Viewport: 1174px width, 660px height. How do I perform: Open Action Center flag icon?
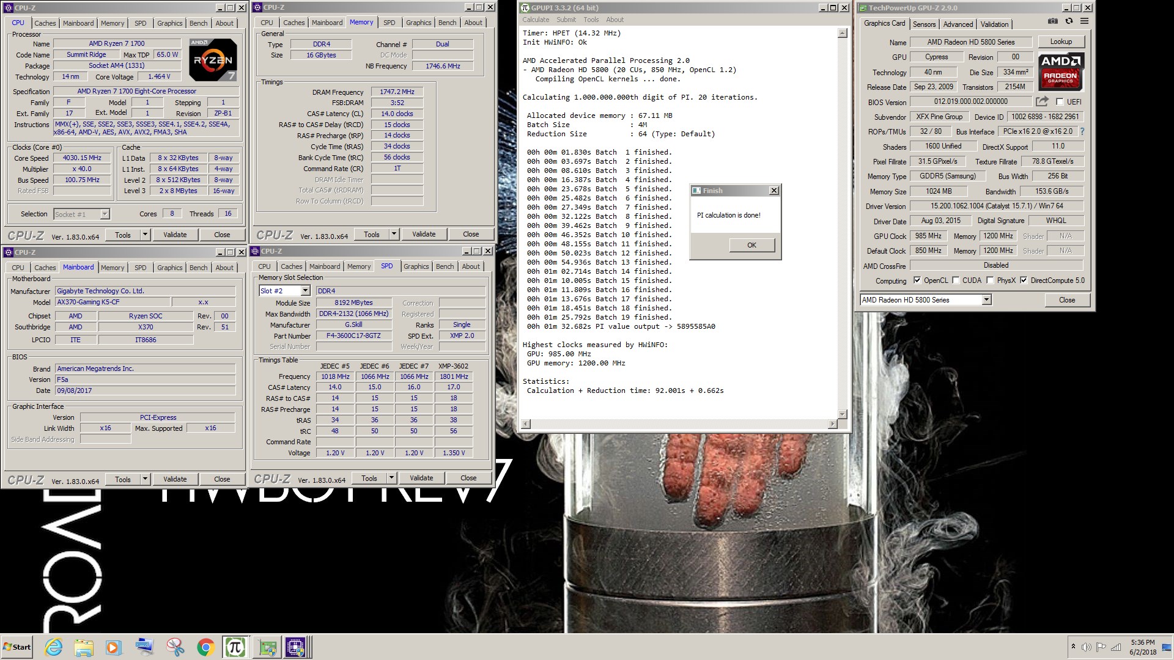(1101, 647)
